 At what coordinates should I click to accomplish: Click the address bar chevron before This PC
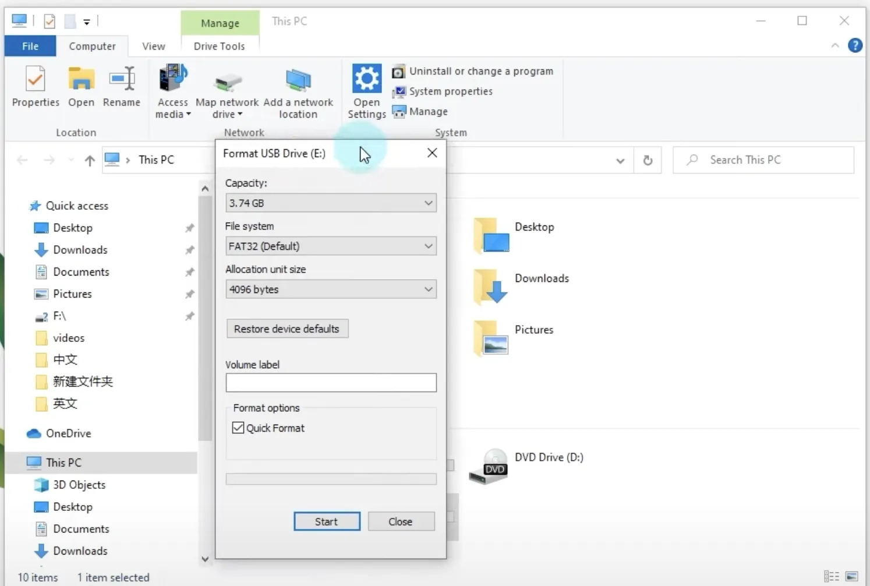click(128, 160)
